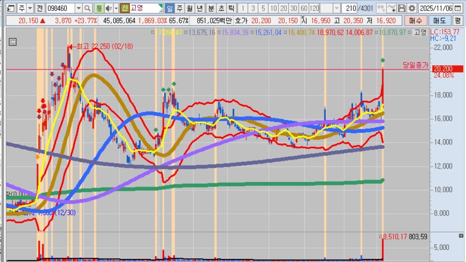Click the slate 13,675.16 indicator legend box
This screenshot has height=262, width=466.
coord(186,32)
